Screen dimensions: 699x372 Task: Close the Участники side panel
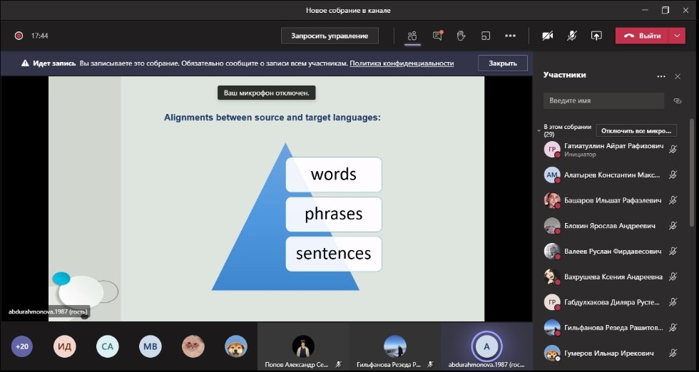(678, 76)
